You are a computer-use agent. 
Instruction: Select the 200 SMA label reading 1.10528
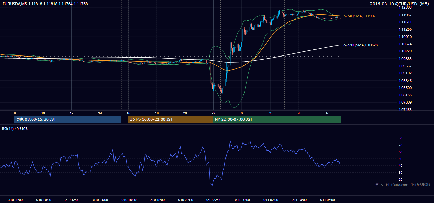(360, 45)
